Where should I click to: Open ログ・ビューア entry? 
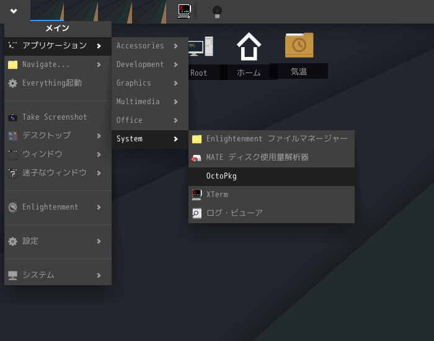[x=272, y=213]
